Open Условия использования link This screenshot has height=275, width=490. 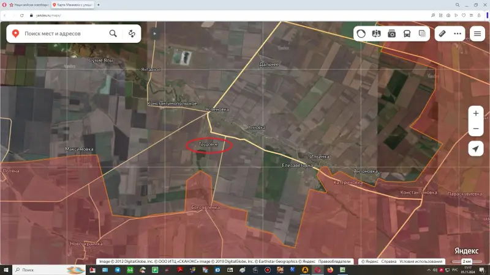coord(421,262)
